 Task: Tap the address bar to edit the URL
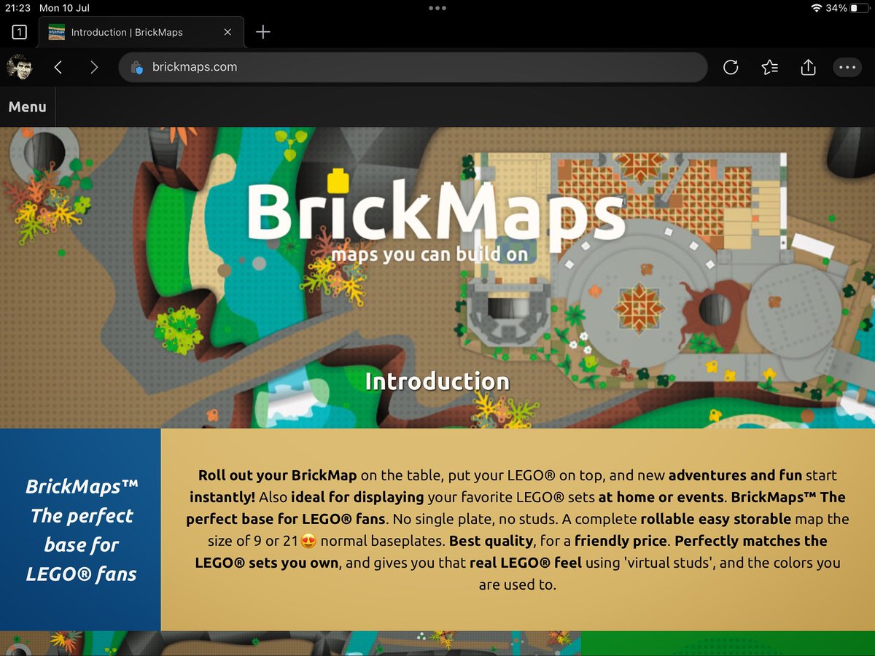[x=413, y=67]
